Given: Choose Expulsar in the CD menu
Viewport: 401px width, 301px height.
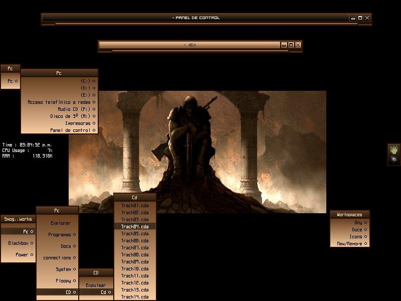Looking at the screenshot, I should tap(96, 285).
